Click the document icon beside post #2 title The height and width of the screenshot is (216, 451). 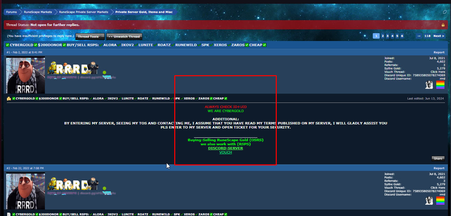9,214
